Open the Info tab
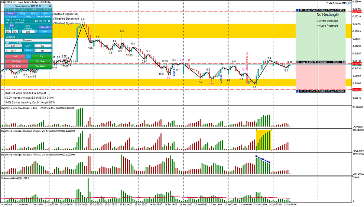This screenshot has height=207, width=364. coord(46,13)
